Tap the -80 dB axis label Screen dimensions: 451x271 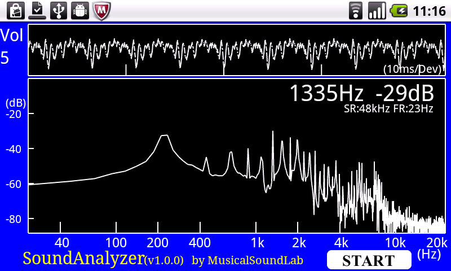tap(14, 219)
